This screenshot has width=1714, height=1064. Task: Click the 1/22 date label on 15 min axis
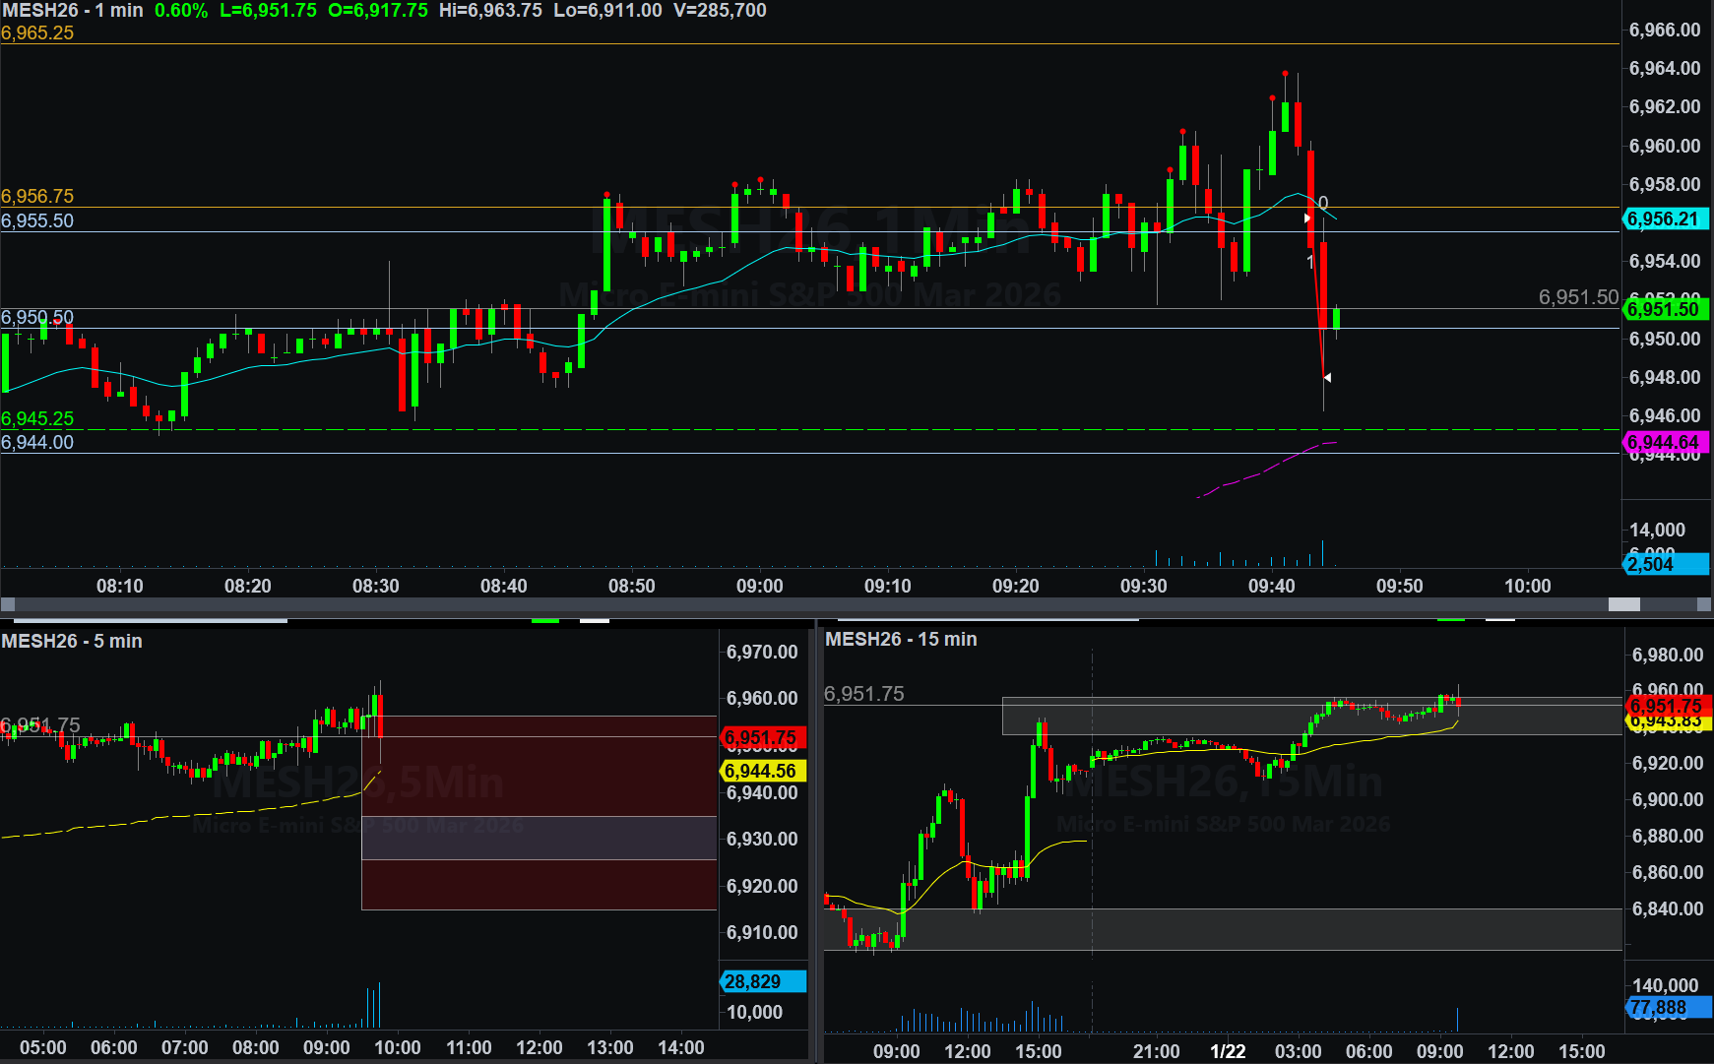(1228, 1051)
